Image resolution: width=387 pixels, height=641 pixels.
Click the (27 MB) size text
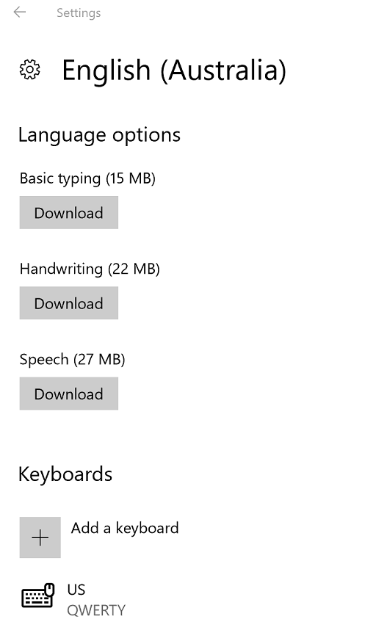[99, 360]
